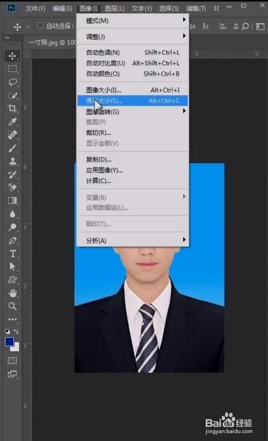268x441 pixels.
Task: Expand the 调整(J) submenu
Action: click(133, 36)
